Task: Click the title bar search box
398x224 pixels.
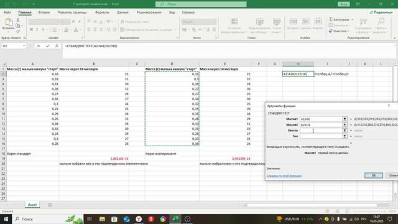Action: coord(201,4)
